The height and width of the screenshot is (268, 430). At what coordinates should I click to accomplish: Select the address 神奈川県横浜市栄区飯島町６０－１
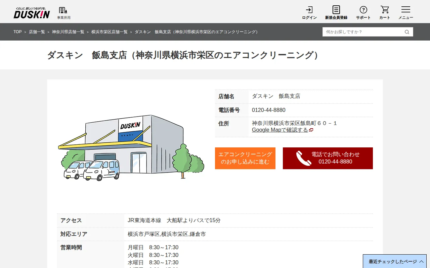(295, 123)
